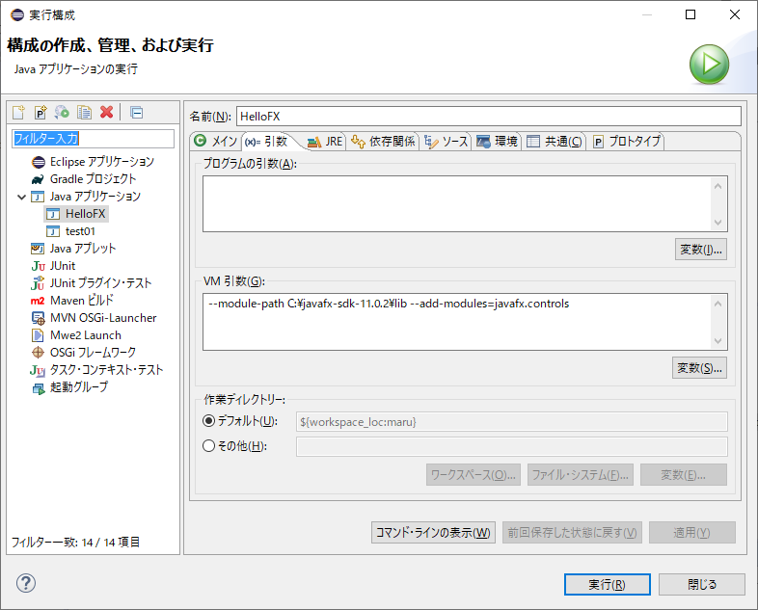Click the 変数(I)... button for program arguments
The image size is (758, 610).
(700, 250)
